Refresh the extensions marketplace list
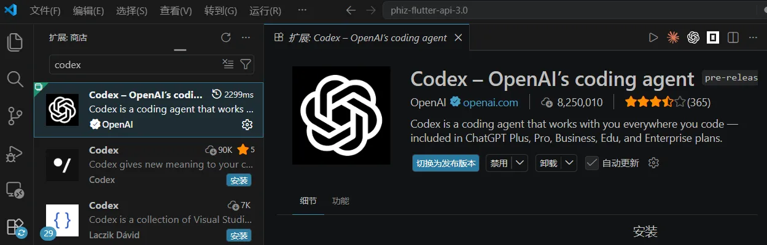This screenshot has height=245, width=767. [x=226, y=37]
